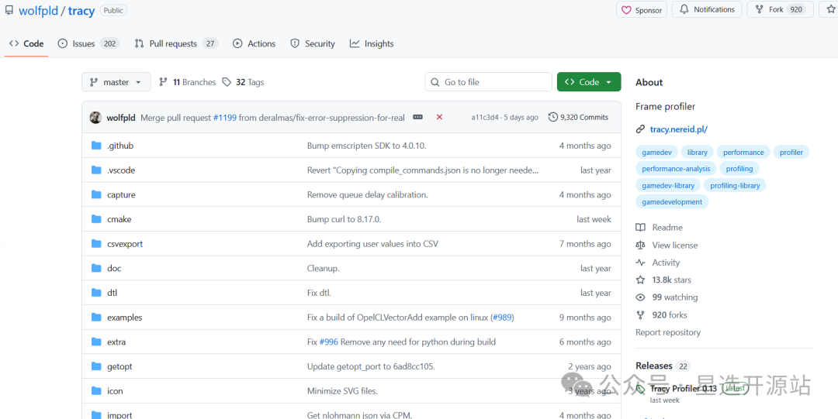Open the extra folder
Viewport: 838px width, 419px height.
(x=116, y=342)
